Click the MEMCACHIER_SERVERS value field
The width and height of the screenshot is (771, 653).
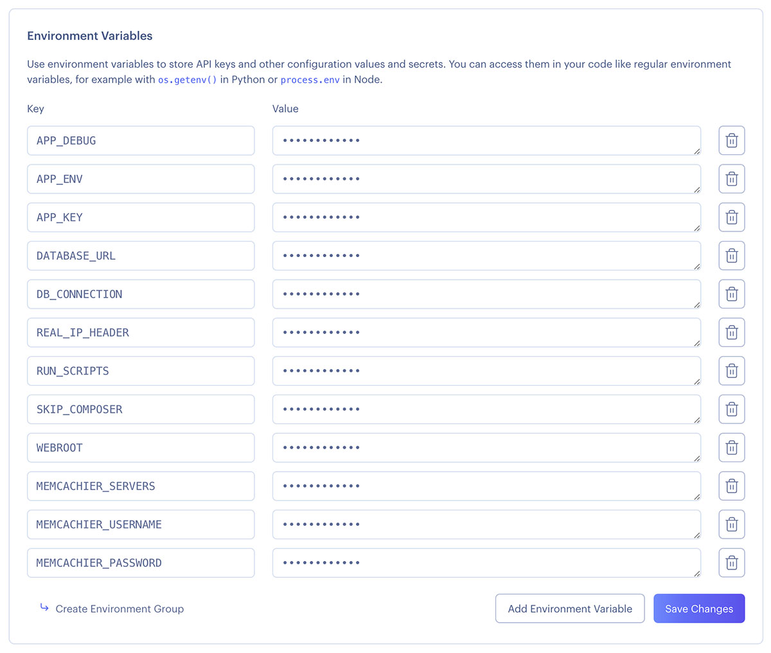click(486, 486)
